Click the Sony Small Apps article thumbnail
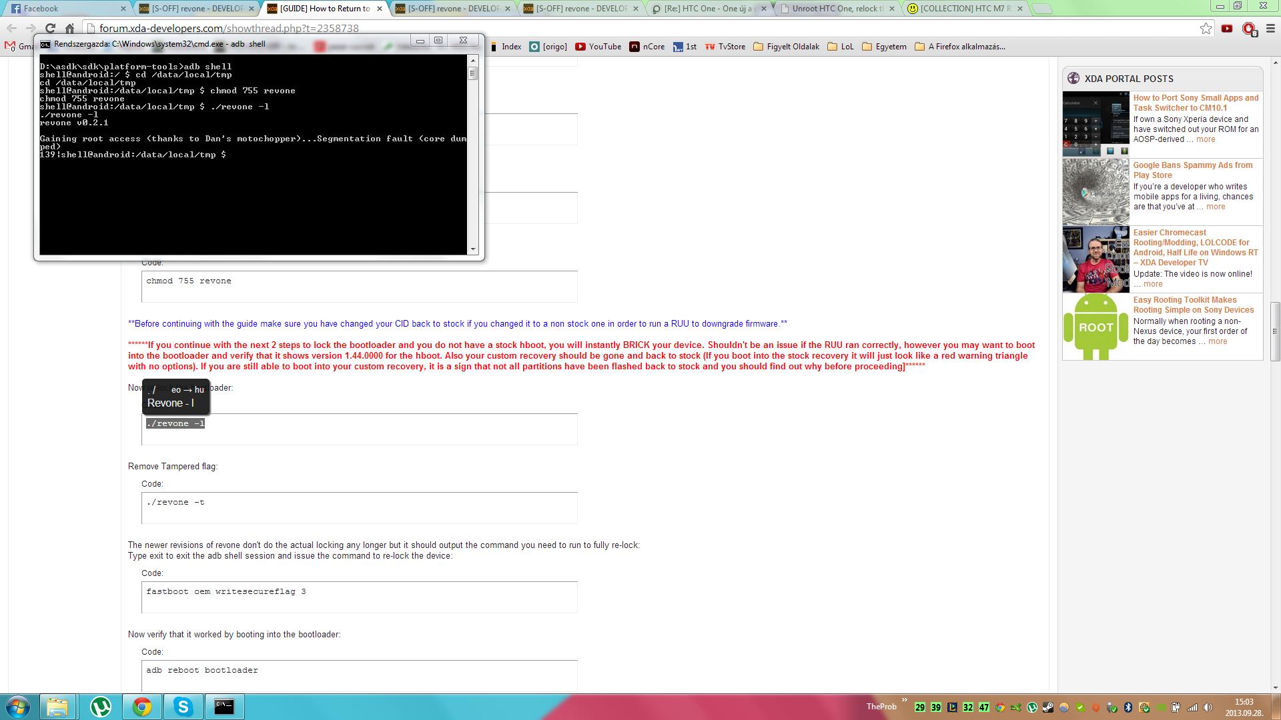The width and height of the screenshot is (1281, 720). coord(1096,124)
